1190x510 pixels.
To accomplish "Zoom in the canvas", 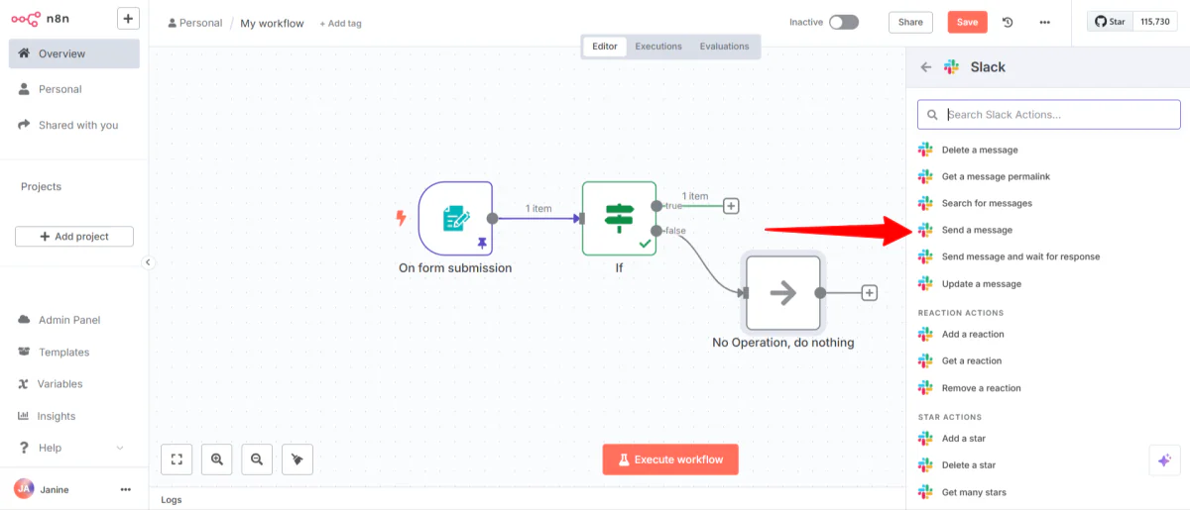I will 216,459.
